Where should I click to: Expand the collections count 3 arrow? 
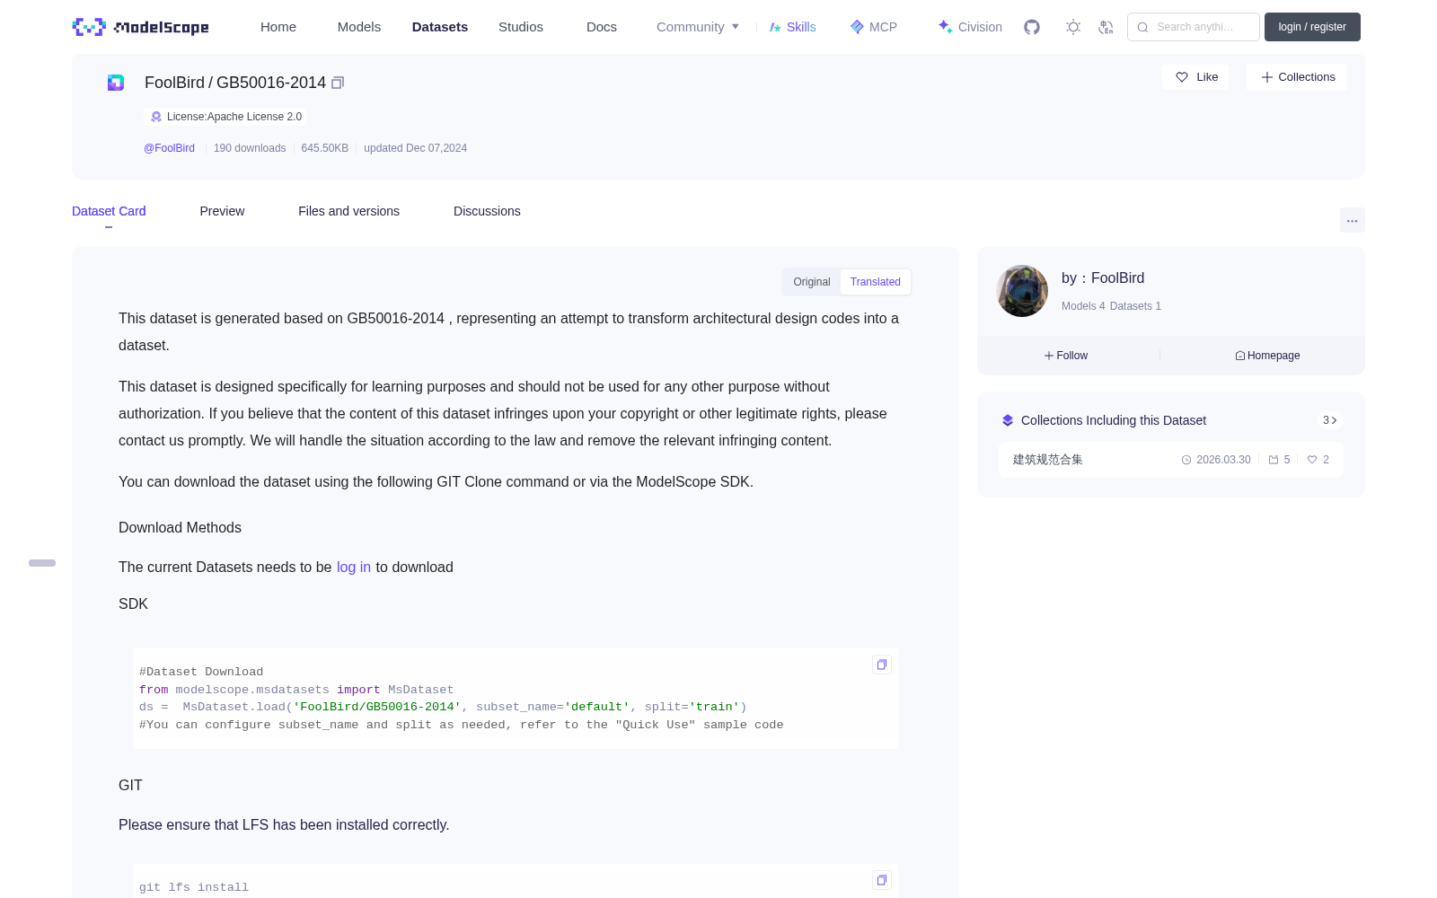(x=1330, y=420)
